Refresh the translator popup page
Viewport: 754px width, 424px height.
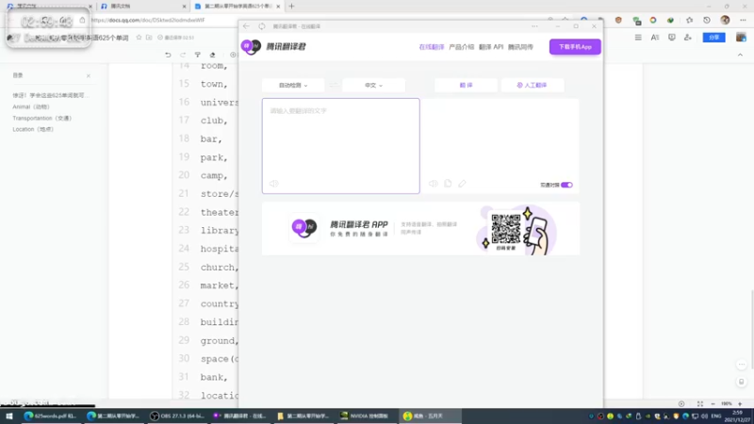click(262, 26)
